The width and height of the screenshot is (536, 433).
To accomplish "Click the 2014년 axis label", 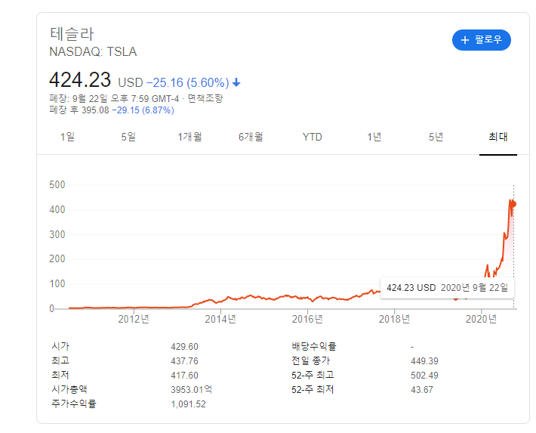I will tap(220, 319).
